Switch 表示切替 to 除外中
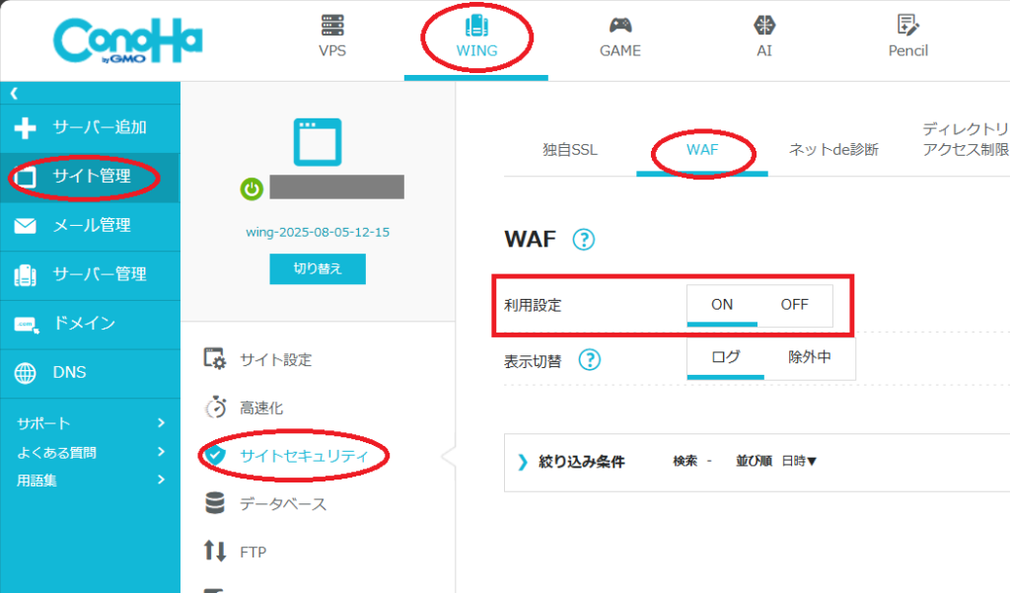Viewport: 1010px width, 593px height. tap(809, 357)
